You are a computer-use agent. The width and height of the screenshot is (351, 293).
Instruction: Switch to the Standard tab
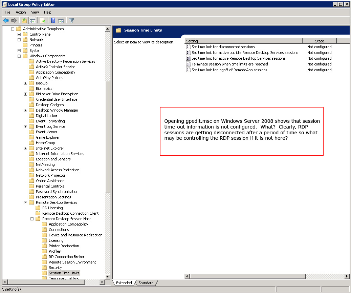coord(146,283)
